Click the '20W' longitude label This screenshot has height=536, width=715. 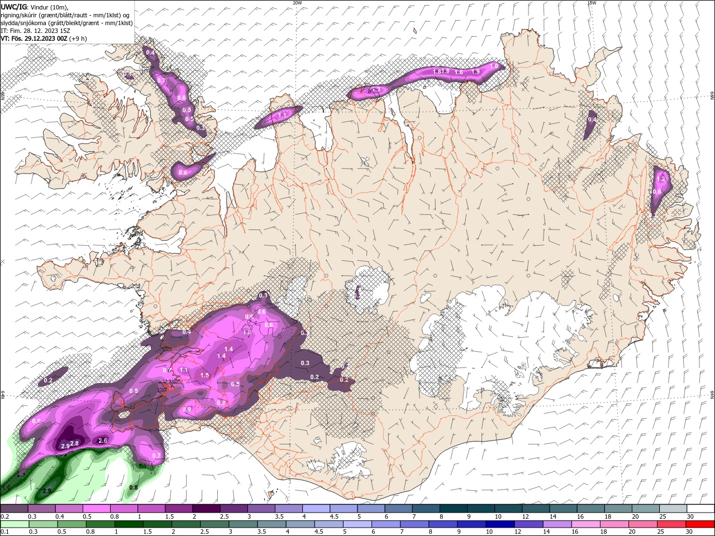coord(297,3)
